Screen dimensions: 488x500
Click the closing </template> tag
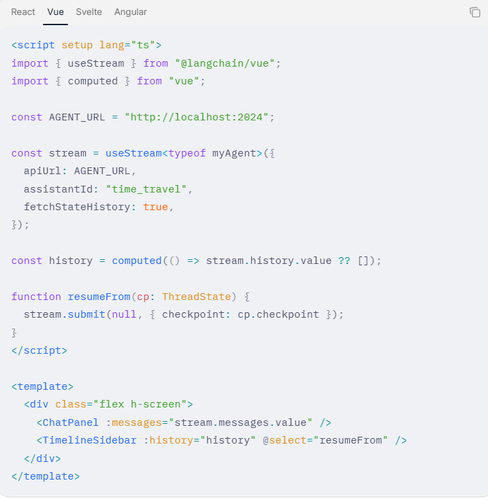[46, 477]
